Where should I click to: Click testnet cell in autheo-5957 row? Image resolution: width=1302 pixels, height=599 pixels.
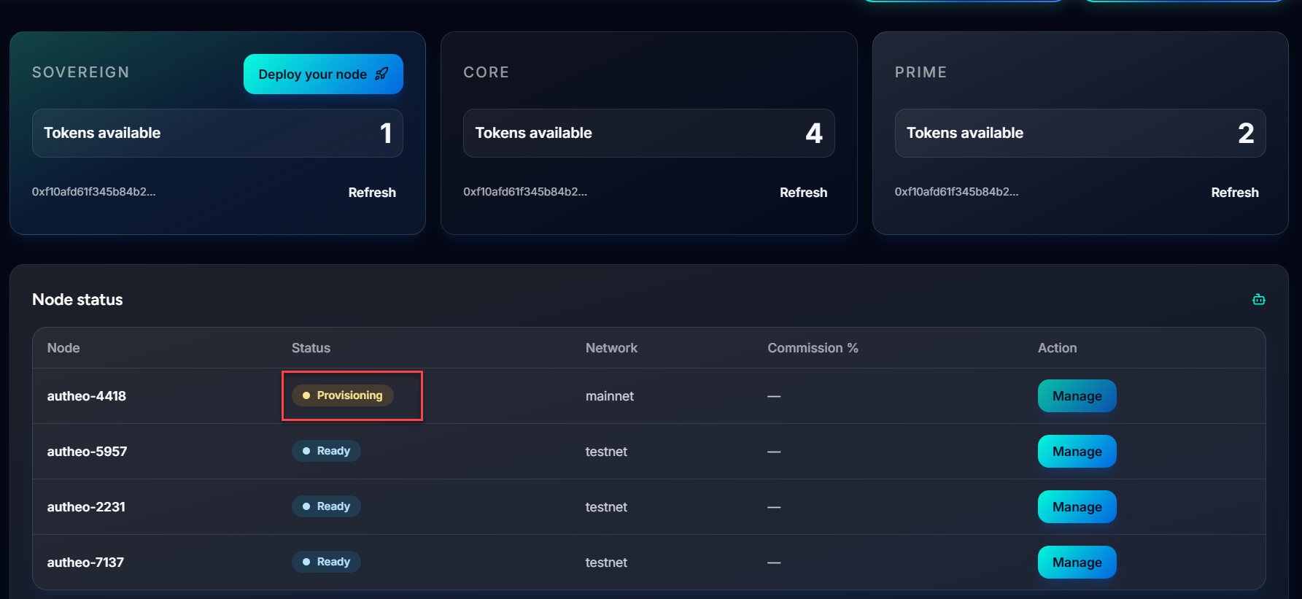pos(606,452)
